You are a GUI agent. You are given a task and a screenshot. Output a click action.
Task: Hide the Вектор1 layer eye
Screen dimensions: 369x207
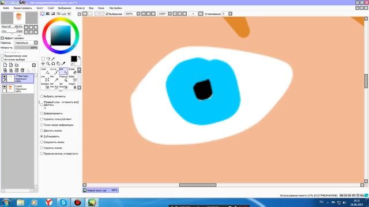coord(4,76)
